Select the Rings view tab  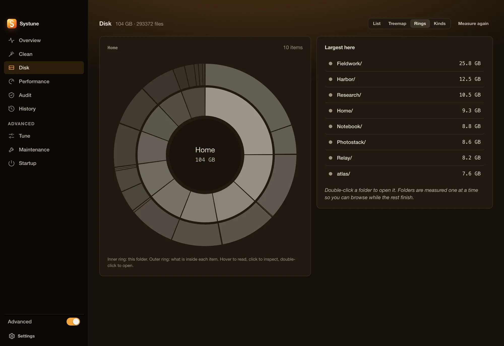pos(420,23)
